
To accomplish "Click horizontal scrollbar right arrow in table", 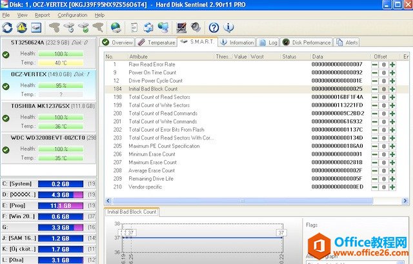I will pos(405,201).
